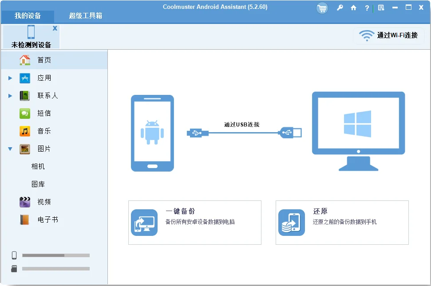Screen dimensions: 431x286
Task: Expand the 应用 tree node arrow
Action: (x=10, y=78)
